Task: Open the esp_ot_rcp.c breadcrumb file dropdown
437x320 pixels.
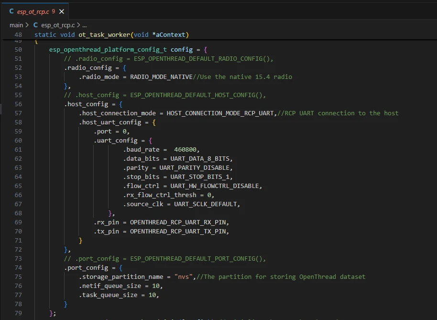Action: pyautogui.click(x=57, y=25)
